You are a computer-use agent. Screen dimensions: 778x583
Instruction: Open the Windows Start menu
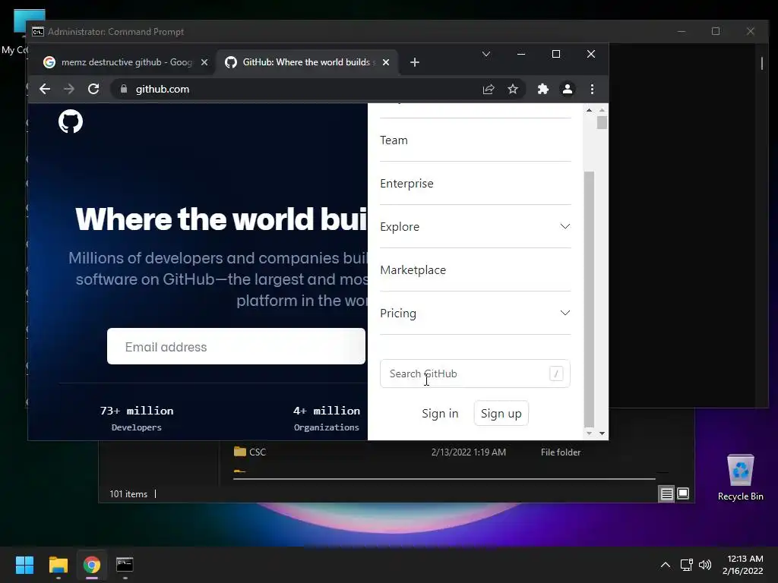click(x=24, y=565)
